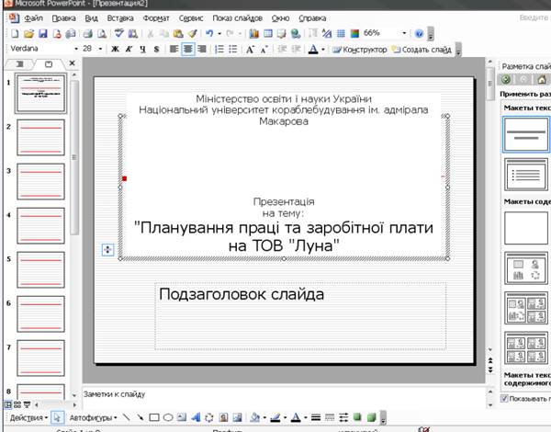Increase the font size

click(250, 50)
